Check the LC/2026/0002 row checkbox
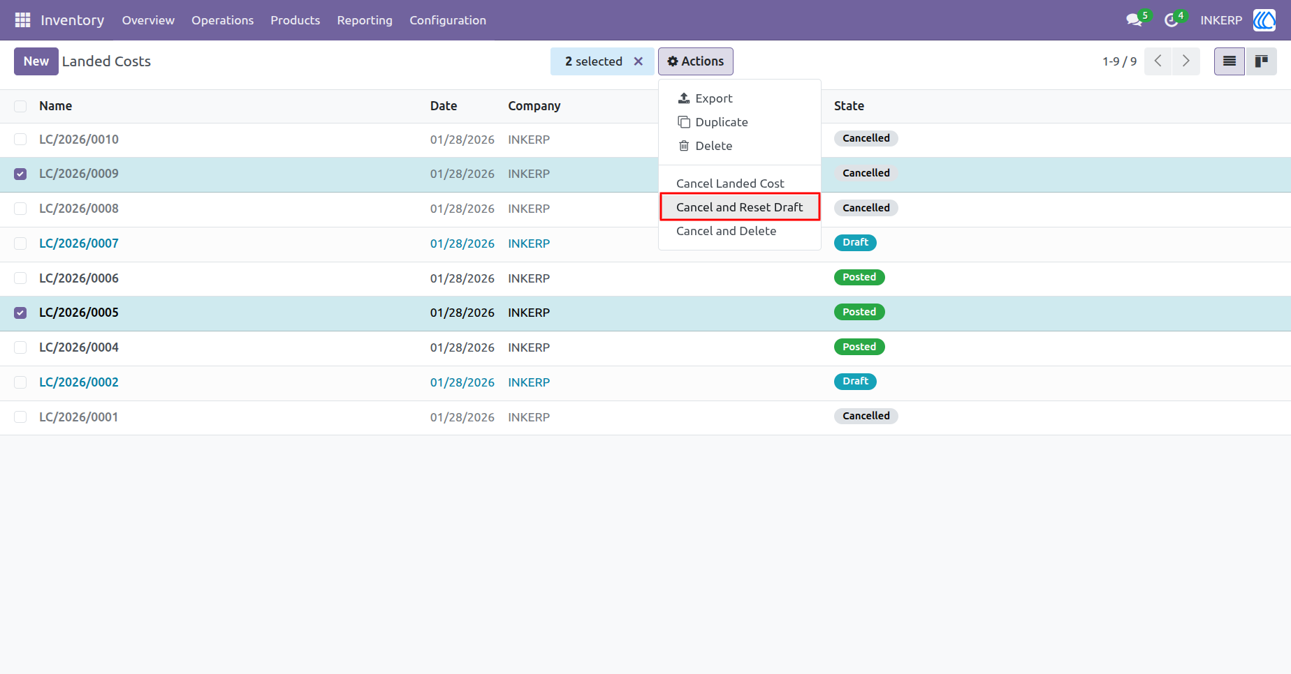Screen dimensions: 1291x674 [x=20, y=382]
